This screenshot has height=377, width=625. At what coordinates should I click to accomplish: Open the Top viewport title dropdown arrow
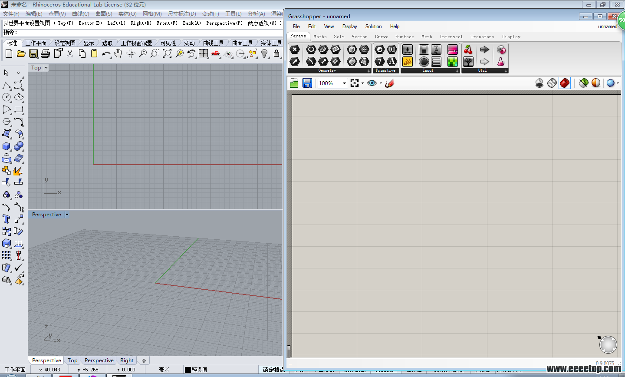coord(46,68)
